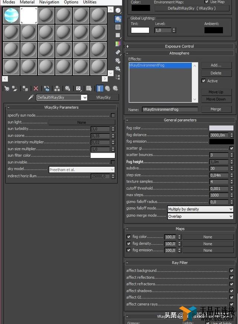Open the sky model dropdown
The image size is (238, 324).
[81, 170]
